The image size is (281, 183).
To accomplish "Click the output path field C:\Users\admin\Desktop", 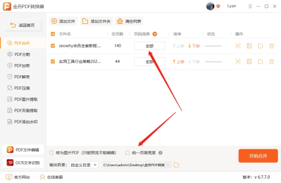I will coord(134,165).
